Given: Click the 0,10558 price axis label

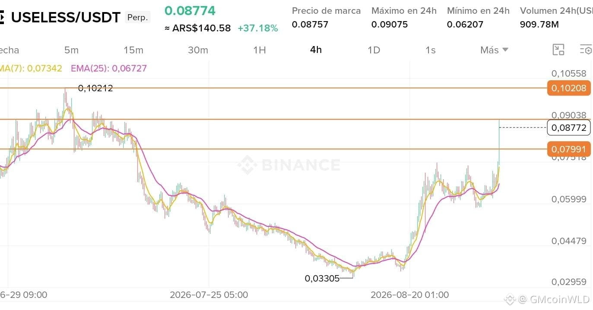Looking at the screenshot, I should point(569,73).
